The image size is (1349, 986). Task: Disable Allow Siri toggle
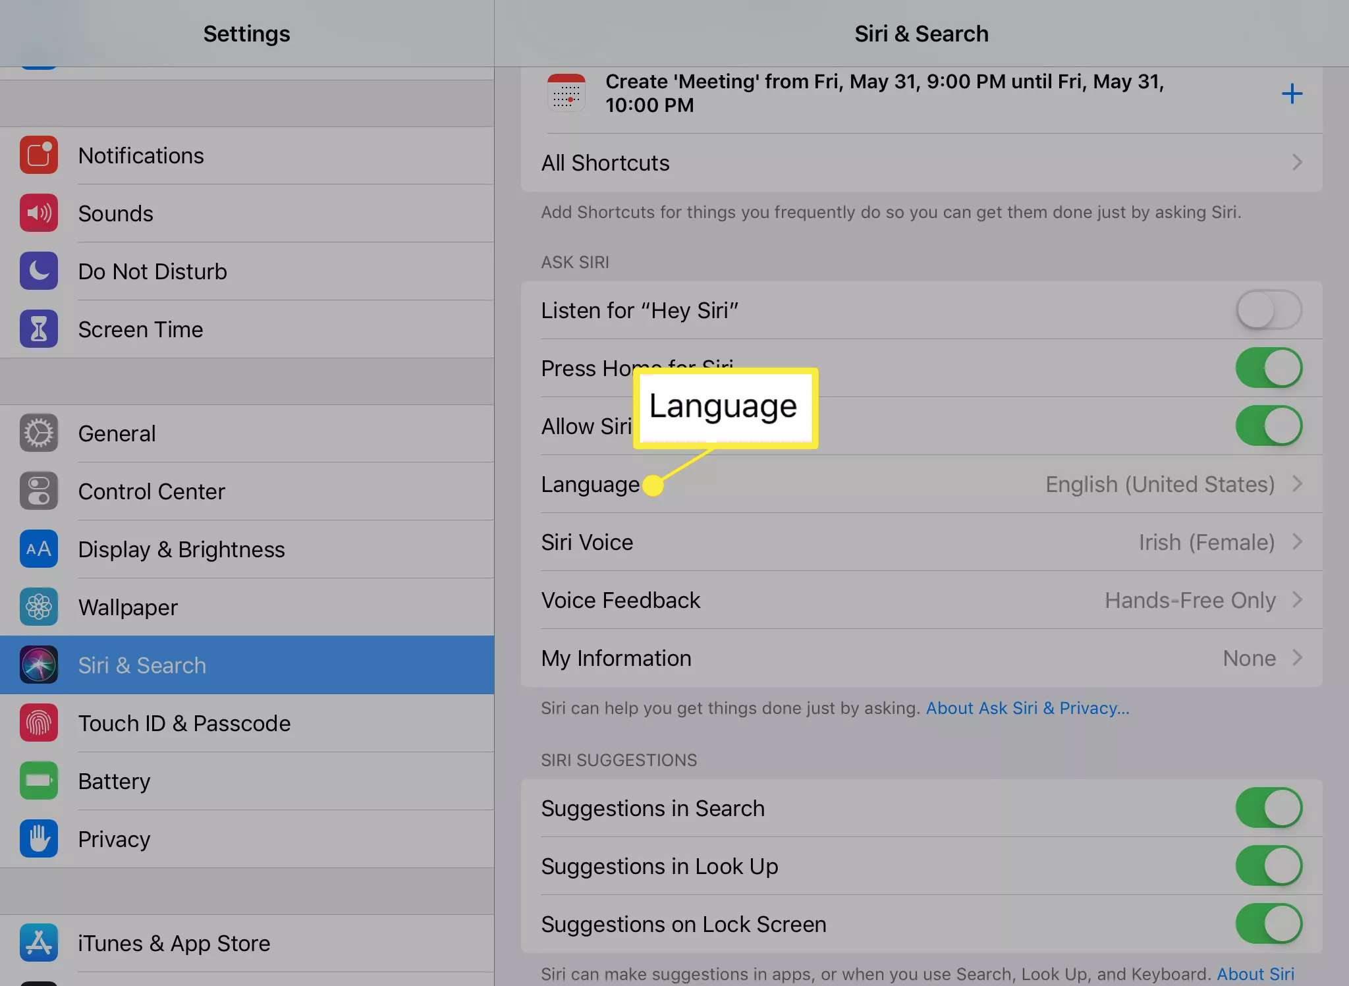click(x=1269, y=425)
